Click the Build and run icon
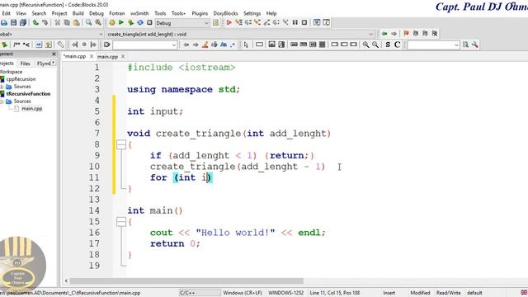528x297 pixels. pos(130,22)
